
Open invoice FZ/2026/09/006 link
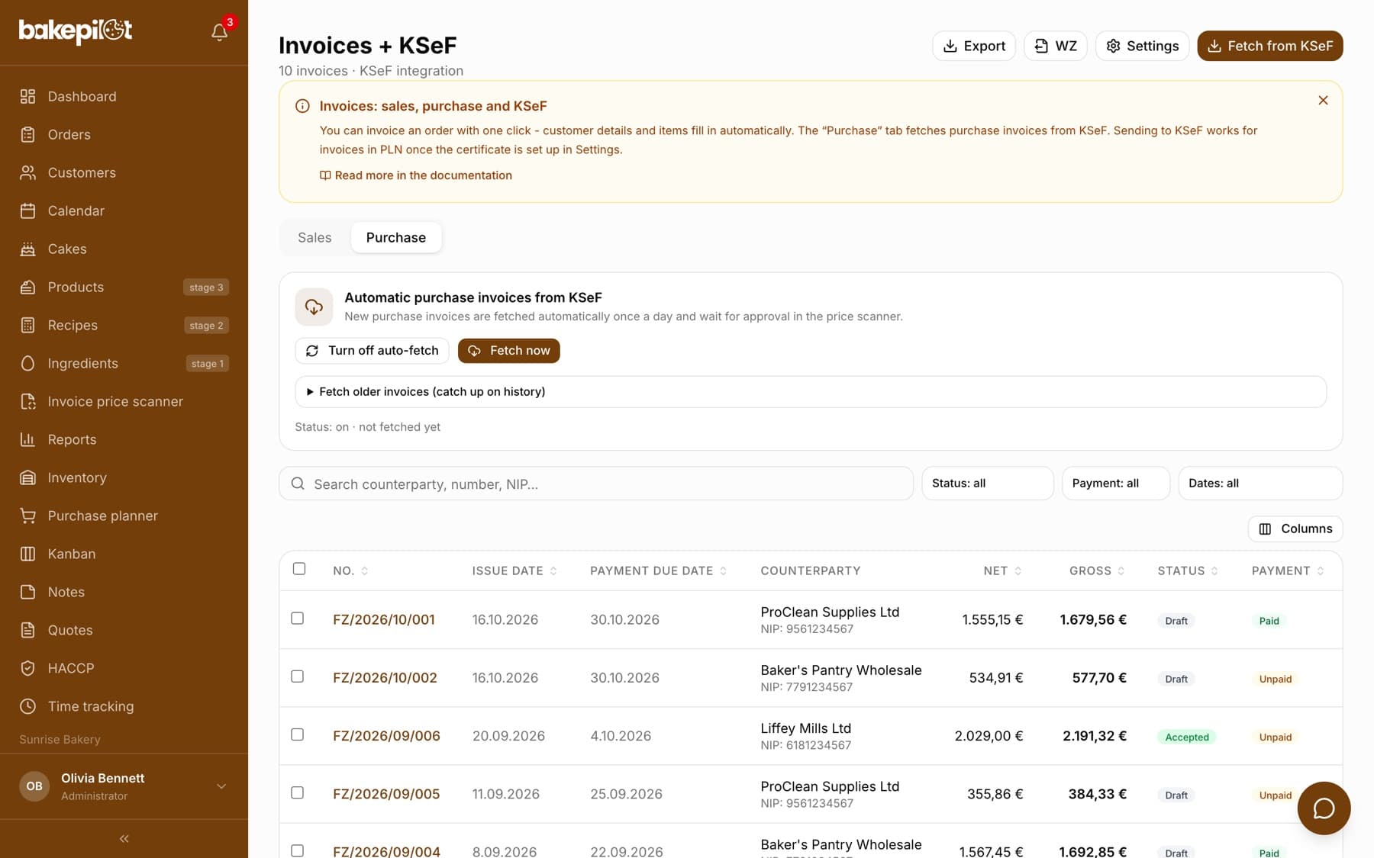point(387,736)
